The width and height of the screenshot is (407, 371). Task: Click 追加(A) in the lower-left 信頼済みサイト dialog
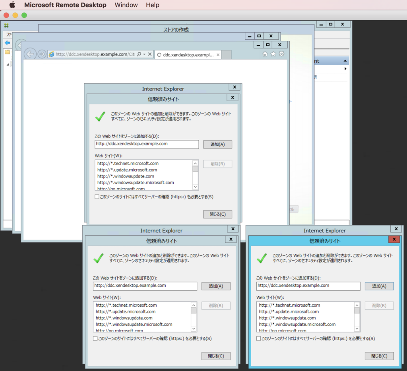pos(216,286)
